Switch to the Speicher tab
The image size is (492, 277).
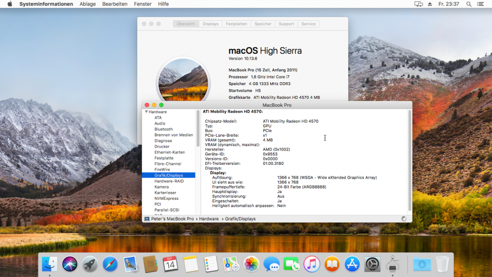(x=263, y=24)
